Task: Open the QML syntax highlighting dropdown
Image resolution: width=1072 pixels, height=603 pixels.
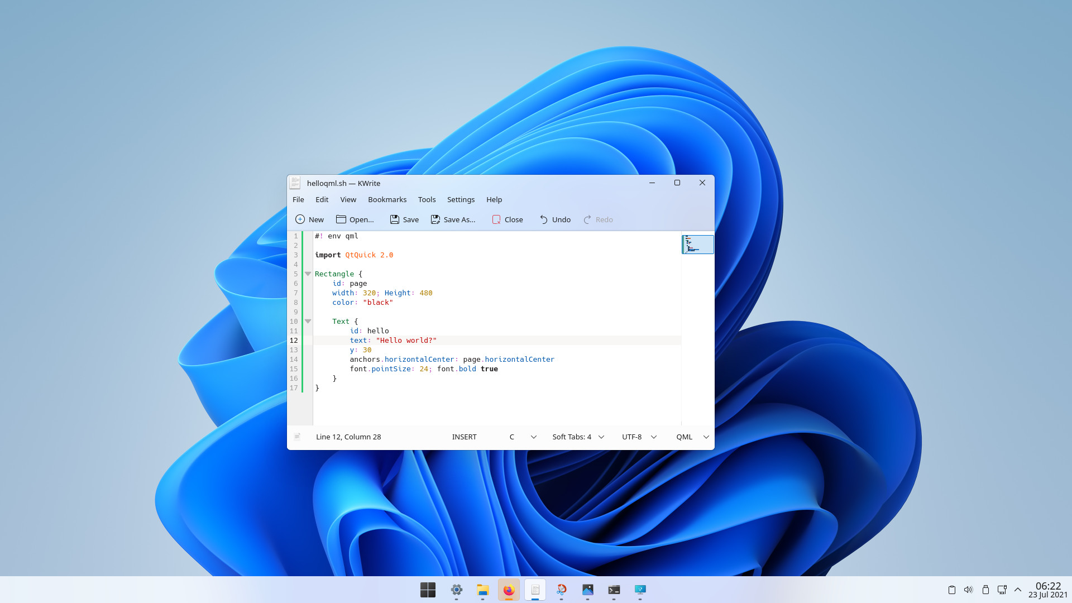Action: (692, 437)
